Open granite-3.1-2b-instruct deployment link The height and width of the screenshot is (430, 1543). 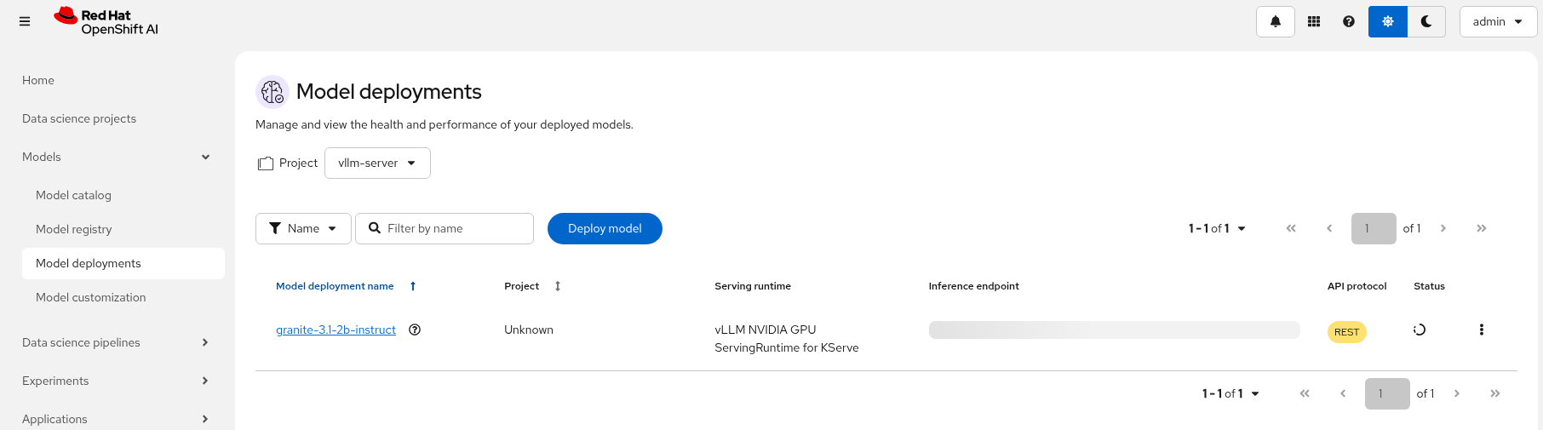pos(336,330)
